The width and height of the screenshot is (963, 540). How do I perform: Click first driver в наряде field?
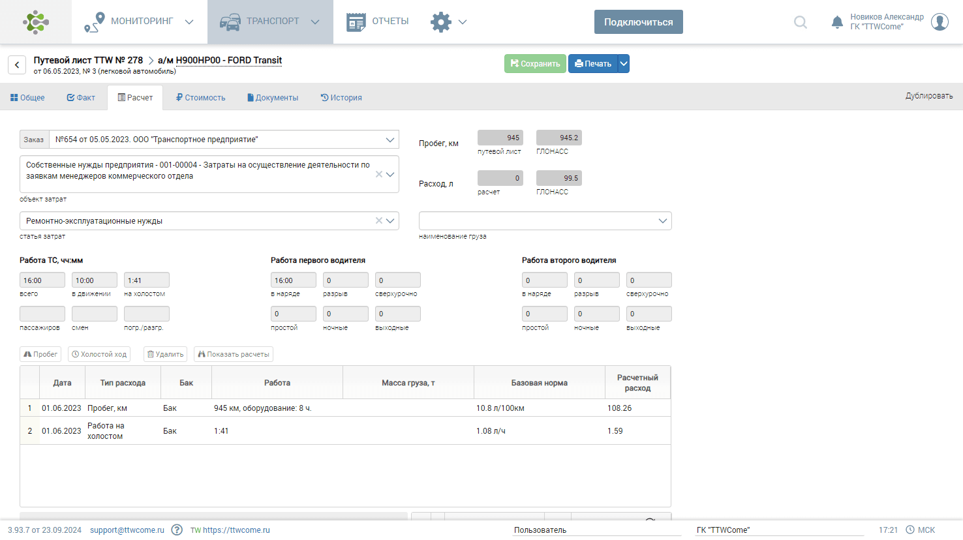click(x=294, y=280)
